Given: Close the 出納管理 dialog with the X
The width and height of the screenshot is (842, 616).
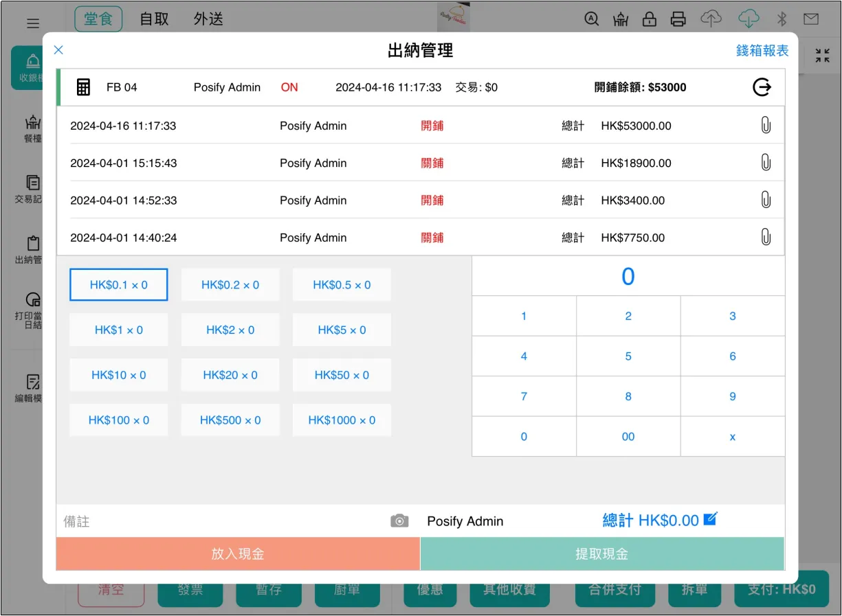Looking at the screenshot, I should pyautogui.click(x=58, y=49).
